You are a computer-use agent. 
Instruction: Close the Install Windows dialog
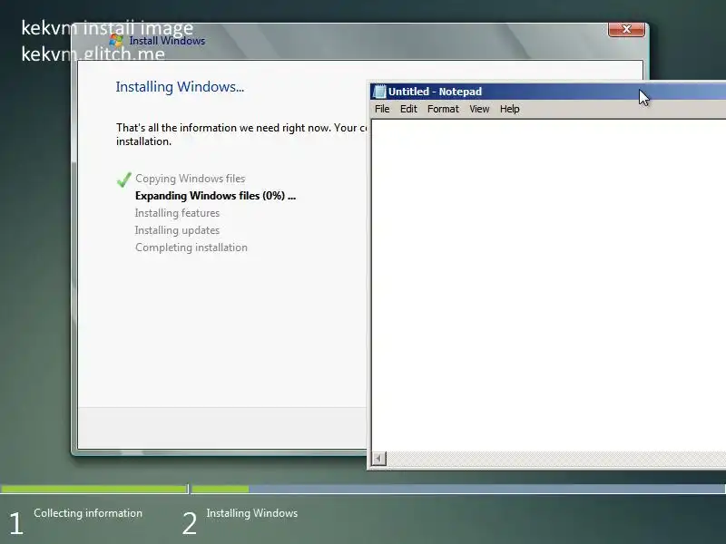coord(626,29)
